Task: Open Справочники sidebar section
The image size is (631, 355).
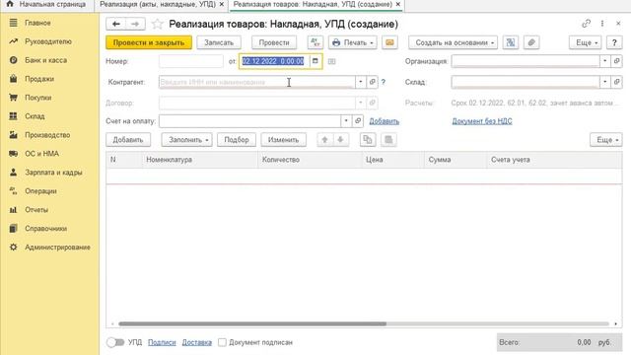Action: [46, 229]
